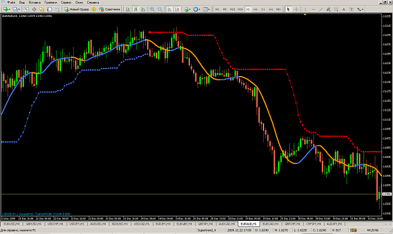Switch chart to Line Chart mode
This screenshot has height=234, width=393.
click(x=143, y=9)
